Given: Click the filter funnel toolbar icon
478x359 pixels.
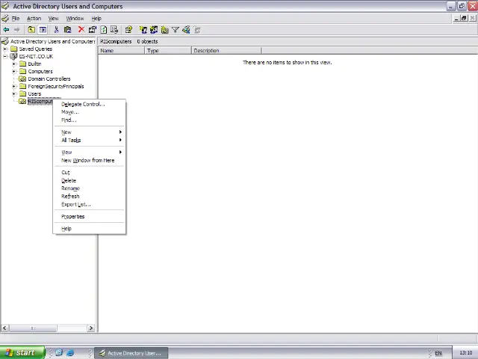Looking at the screenshot, I should [x=176, y=30].
